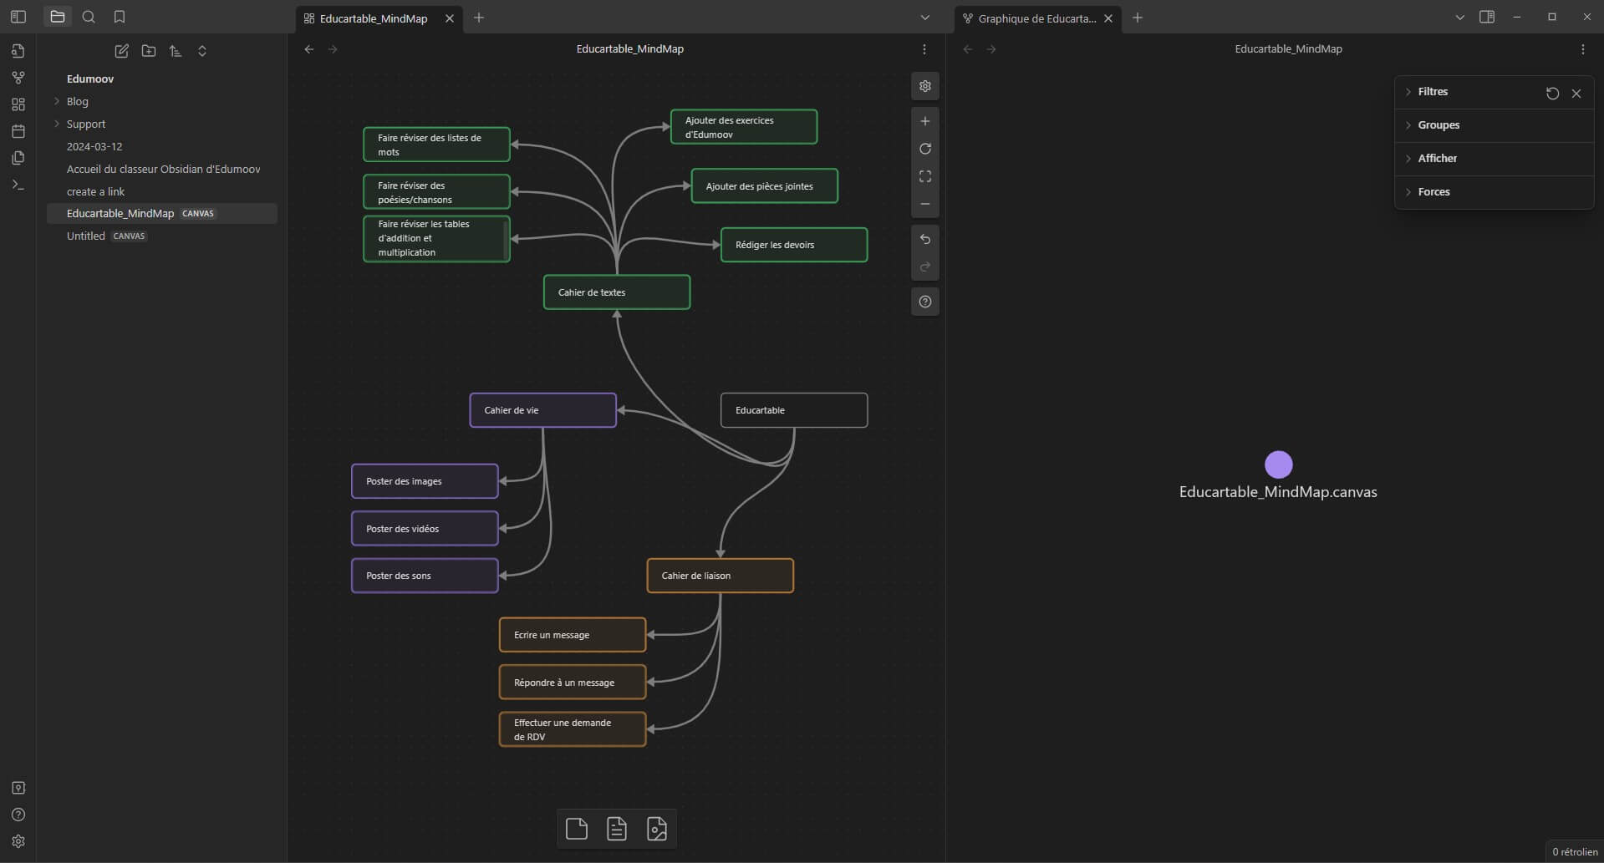Screen dimensions: 1604x863
Task: Open help icon in bottom-left ribbon
Action: tap(18, 815)
